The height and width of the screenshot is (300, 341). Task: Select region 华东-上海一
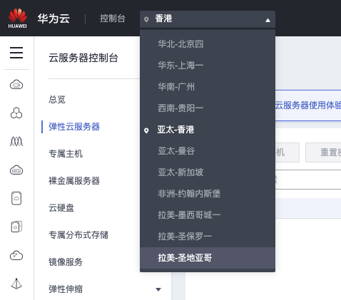(x=208, y=66)
